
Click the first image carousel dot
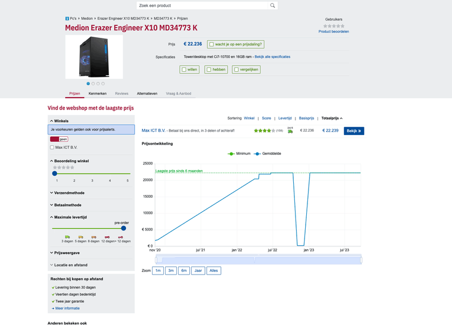(88, 83)
